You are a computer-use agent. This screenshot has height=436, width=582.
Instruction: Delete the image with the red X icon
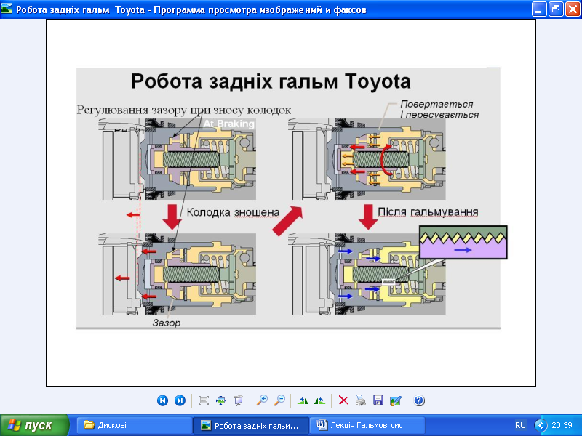(x=343, y=400)
